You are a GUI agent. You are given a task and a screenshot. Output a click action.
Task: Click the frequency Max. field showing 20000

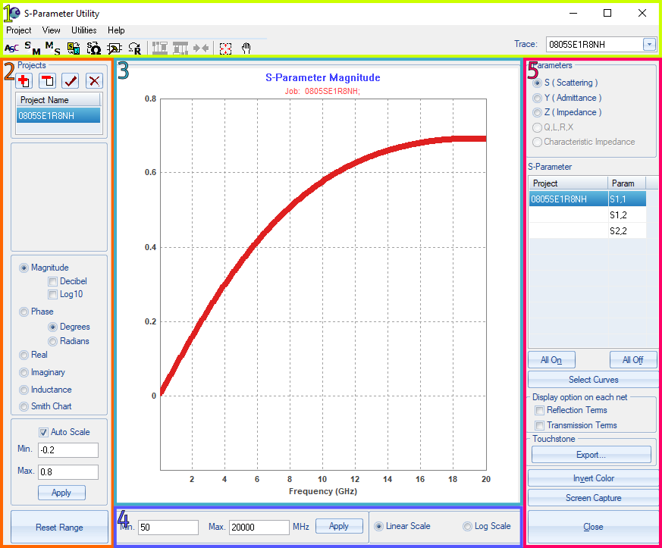(x=258, y=527)
